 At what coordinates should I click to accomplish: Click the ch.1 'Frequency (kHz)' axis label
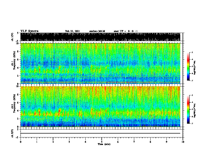tap(14, 61)
